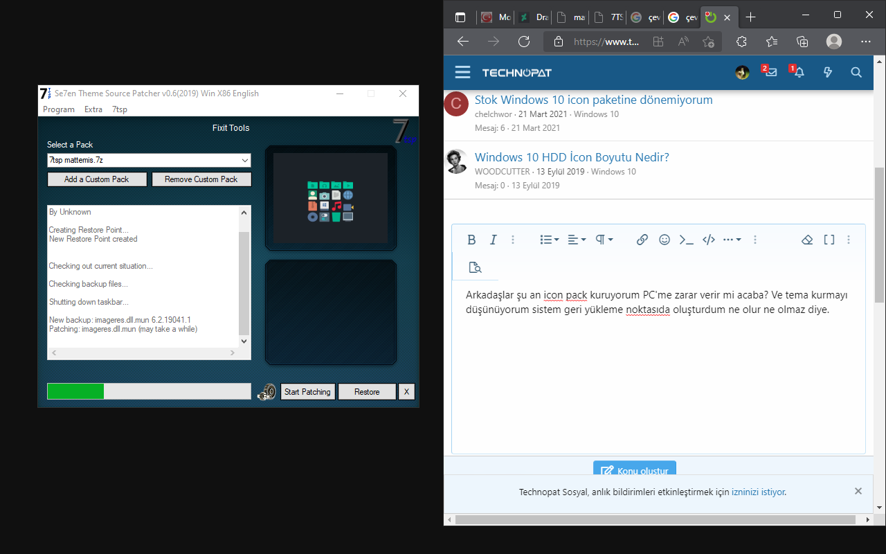Open Edge Settings and more menu

coord(865,42)
